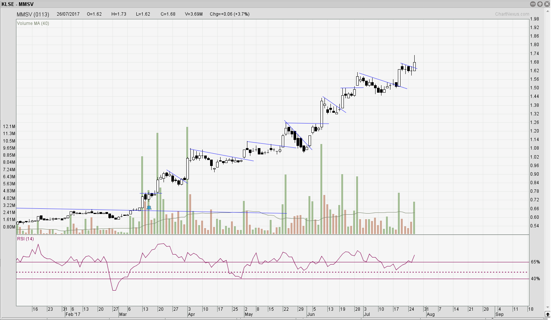
Task: Click the Sep month label on axis
Action: click(x=500, y=314)
